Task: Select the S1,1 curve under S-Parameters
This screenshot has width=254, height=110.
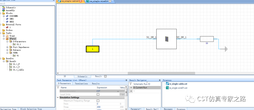Action: (x=19, y=44)
